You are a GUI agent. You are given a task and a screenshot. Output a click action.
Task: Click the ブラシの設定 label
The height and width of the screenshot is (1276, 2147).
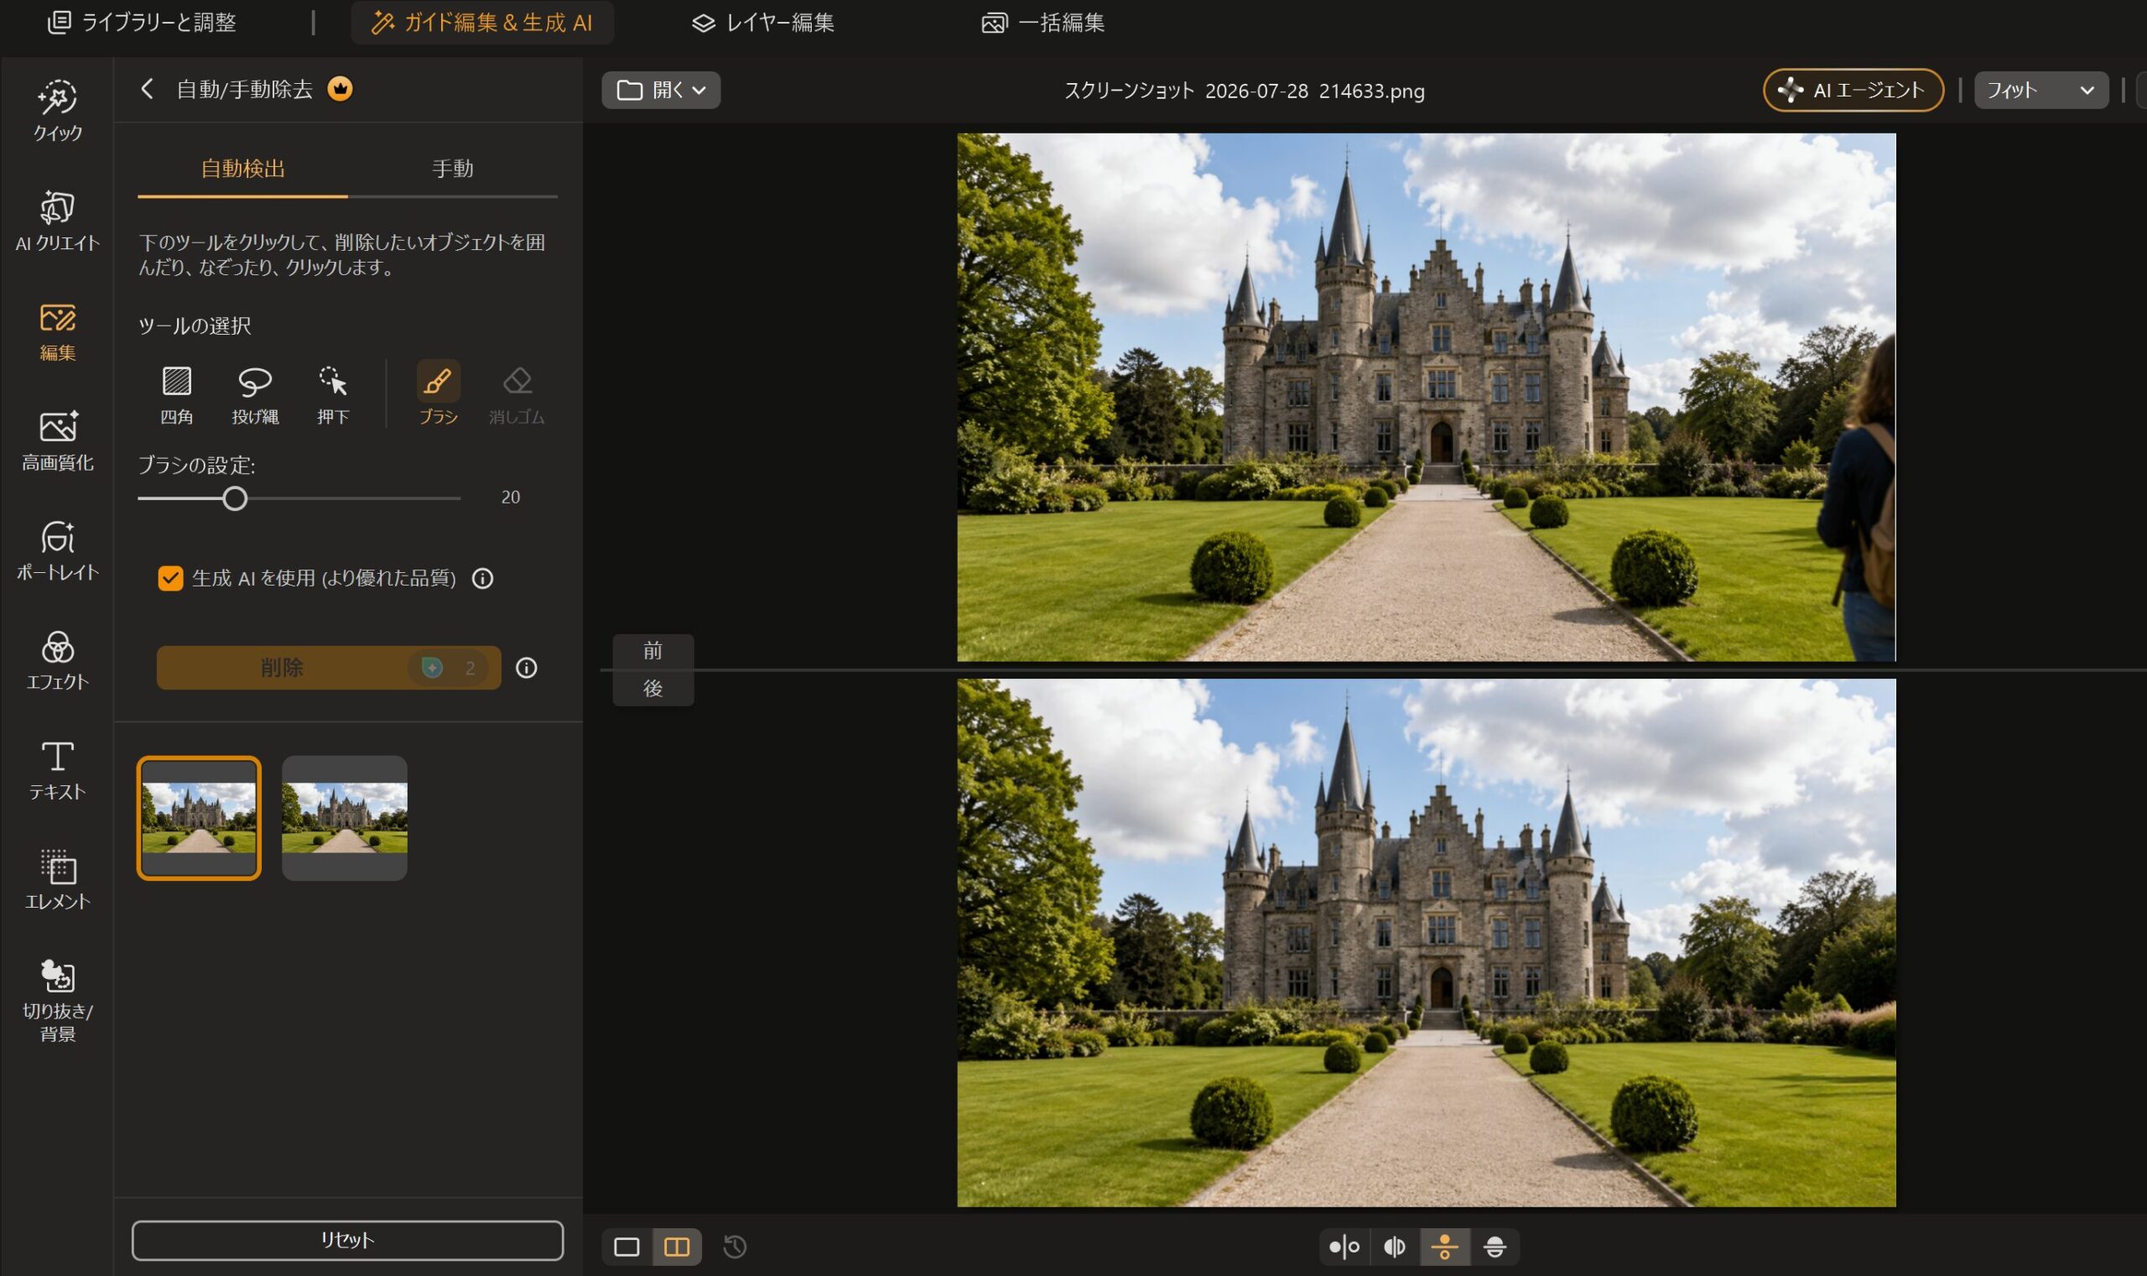coord(197,466)
